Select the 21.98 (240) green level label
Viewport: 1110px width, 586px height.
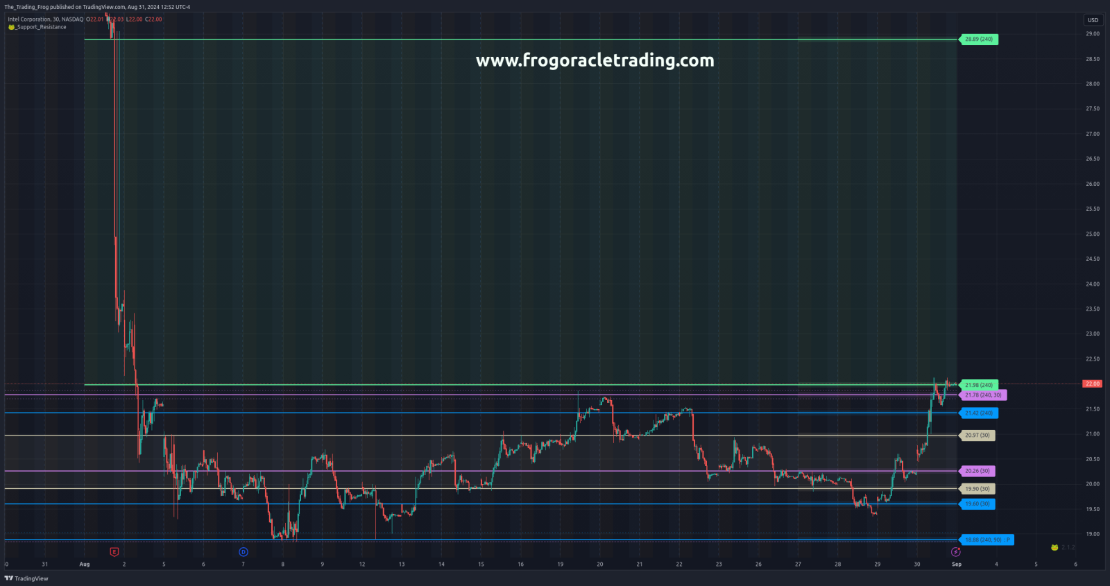[978, 385]
